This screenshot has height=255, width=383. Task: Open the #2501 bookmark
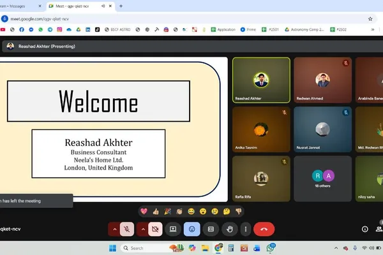pos(270,29)
